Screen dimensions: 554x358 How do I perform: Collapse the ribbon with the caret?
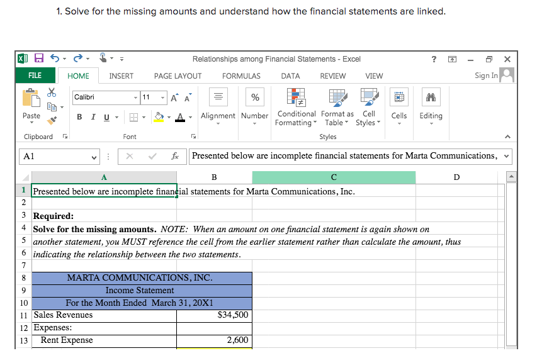click(x=507, y=137)
